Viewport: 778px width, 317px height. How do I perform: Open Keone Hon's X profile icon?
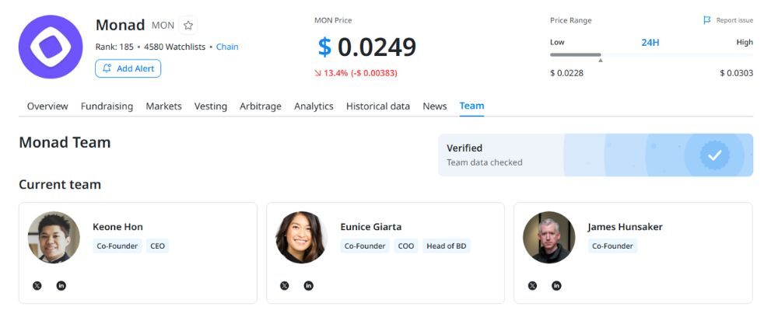pos(37,286)
